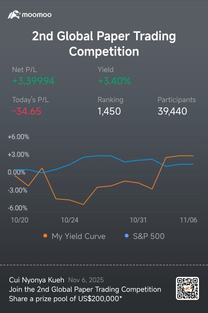
Task: Click the QR code image
Action: point(187,288)
